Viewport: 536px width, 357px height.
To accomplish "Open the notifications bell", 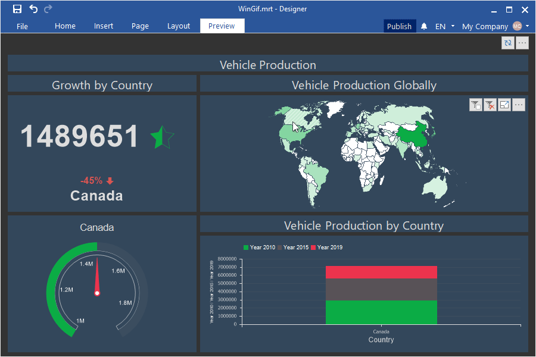I will click(x=424, y=26).
